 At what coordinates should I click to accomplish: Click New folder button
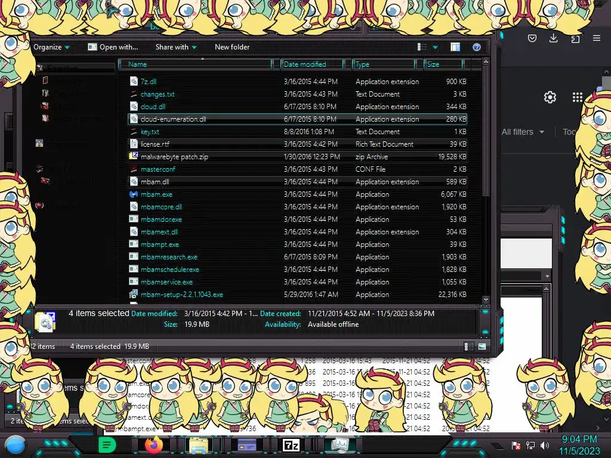[x=232, y=47]
